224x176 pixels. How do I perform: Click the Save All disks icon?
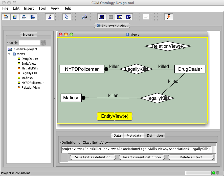32,17
